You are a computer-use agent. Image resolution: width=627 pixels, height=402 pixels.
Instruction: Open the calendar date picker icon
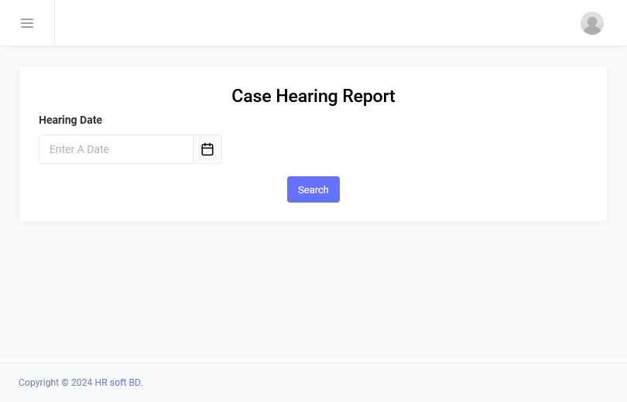207,149
